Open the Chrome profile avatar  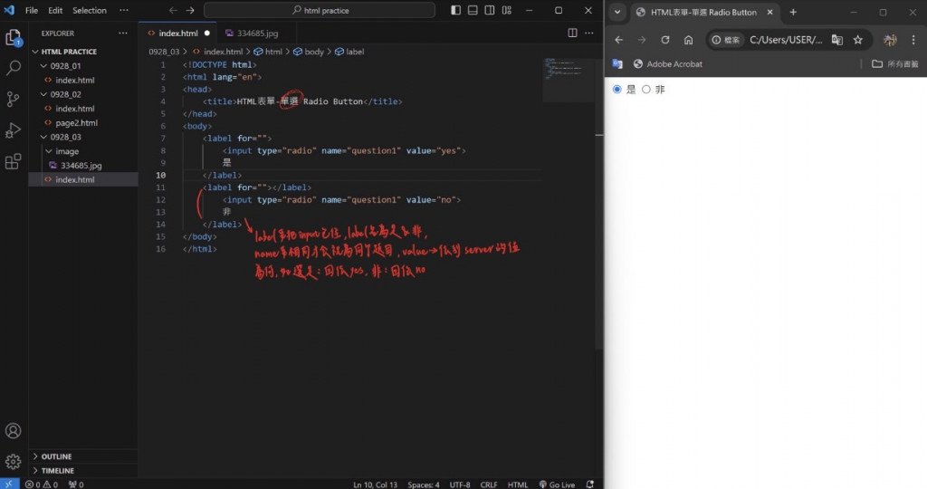[x=890, y=40]
